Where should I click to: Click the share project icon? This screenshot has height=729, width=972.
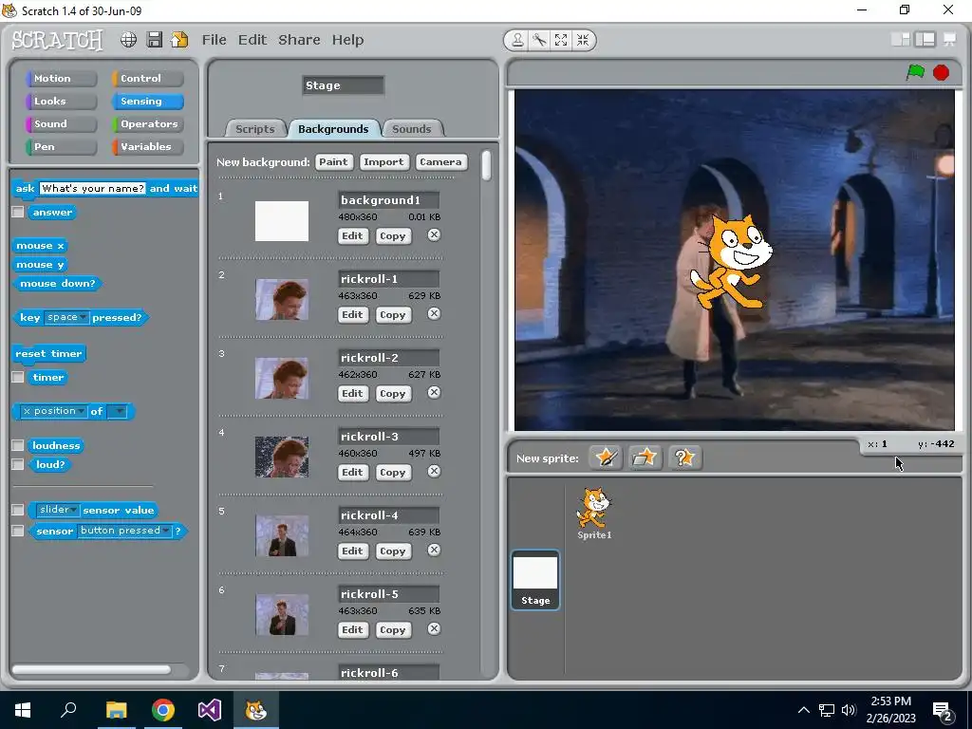click(x=179, y=40)
